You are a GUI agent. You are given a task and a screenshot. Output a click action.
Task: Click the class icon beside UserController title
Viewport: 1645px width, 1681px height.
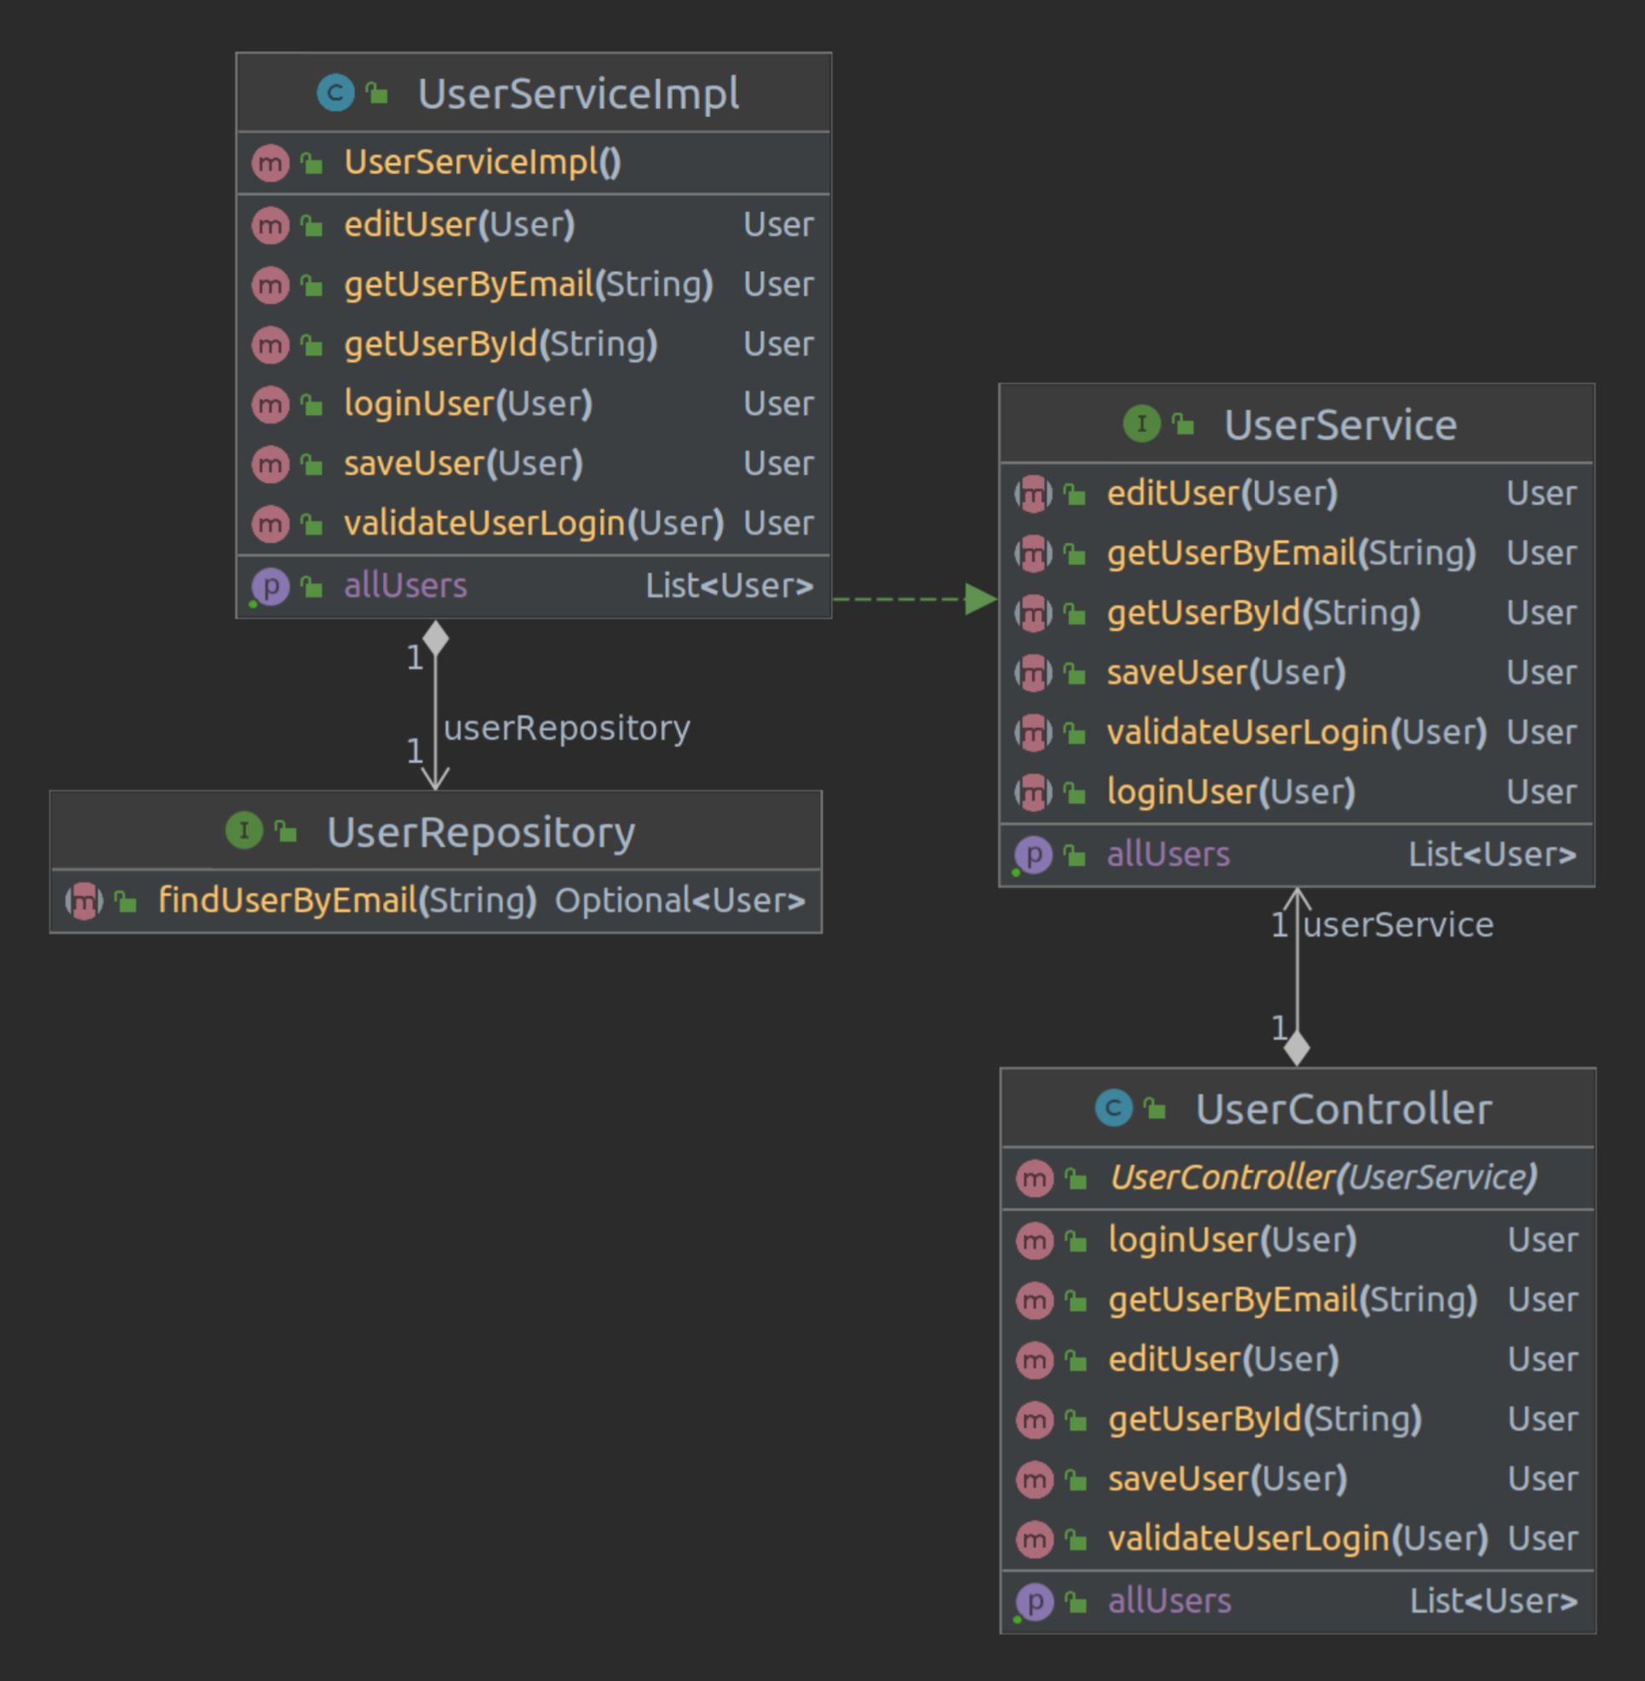1114,1107
